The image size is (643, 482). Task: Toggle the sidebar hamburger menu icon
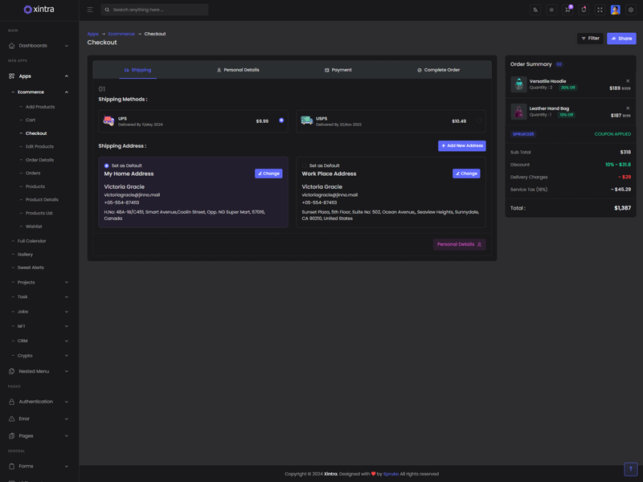click(90, 10)
